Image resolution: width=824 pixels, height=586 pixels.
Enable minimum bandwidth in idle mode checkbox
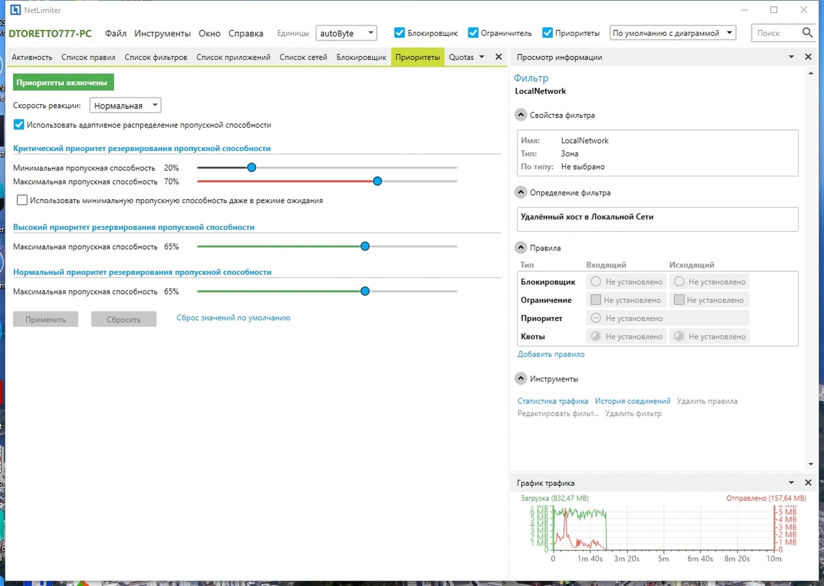[23, 200]
